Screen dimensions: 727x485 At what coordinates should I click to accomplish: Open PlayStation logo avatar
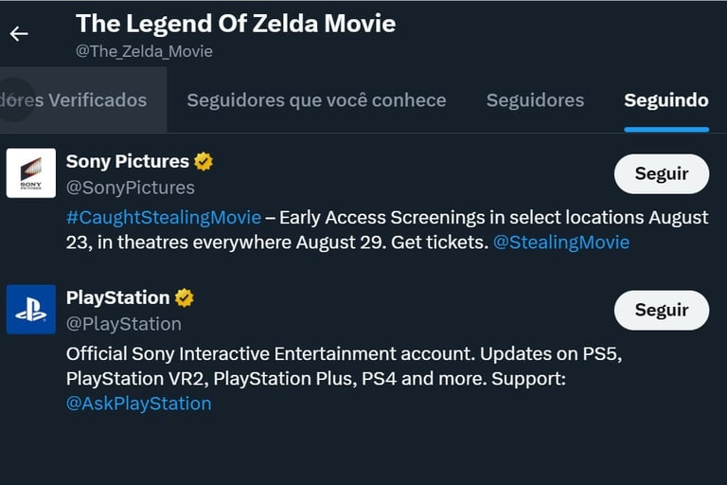point(31,309)
